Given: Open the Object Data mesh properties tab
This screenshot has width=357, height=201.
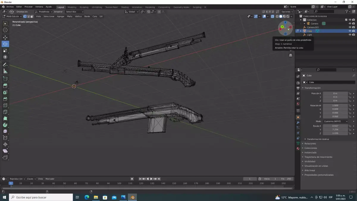Looking at the screenshot, I should point(298,143).
